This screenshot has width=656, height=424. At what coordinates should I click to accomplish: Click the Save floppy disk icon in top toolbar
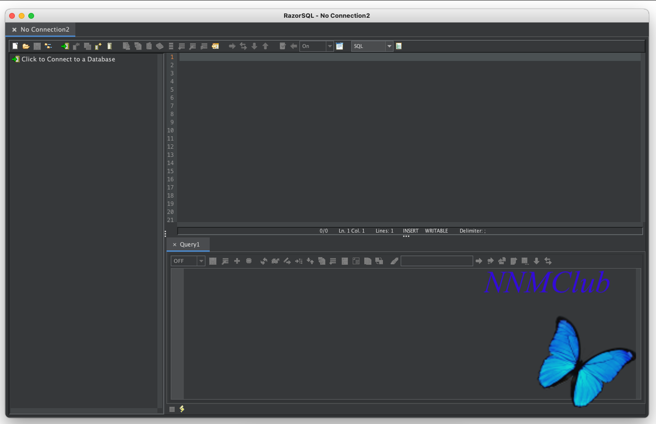pyautogui.click(x=37, y=46)
